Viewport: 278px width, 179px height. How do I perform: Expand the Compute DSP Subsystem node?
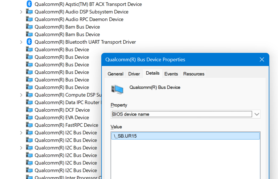coord(21,95)
